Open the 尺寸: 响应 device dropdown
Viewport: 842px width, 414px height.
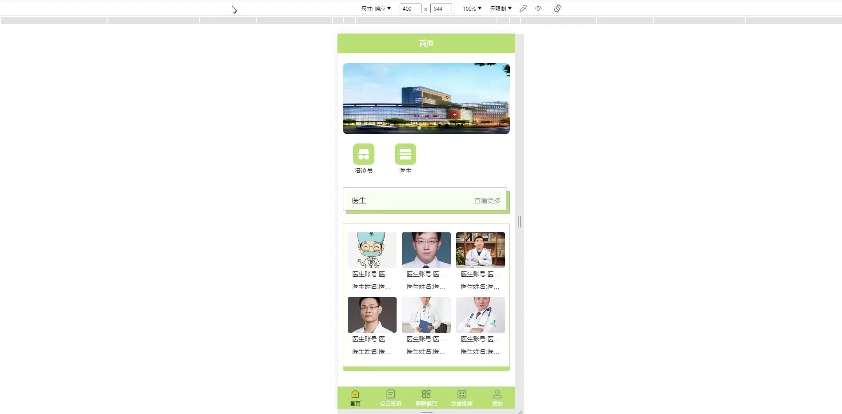click(376, 8)
